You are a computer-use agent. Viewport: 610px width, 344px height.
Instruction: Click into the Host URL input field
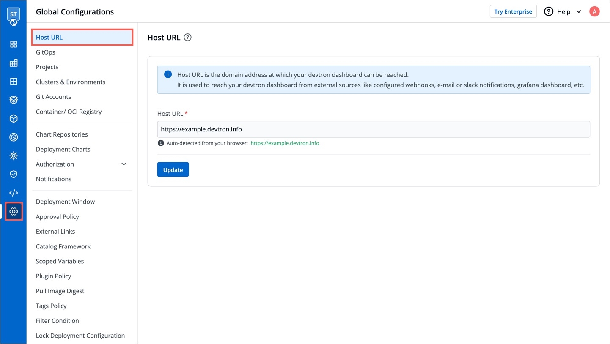(x=373, y=129)
